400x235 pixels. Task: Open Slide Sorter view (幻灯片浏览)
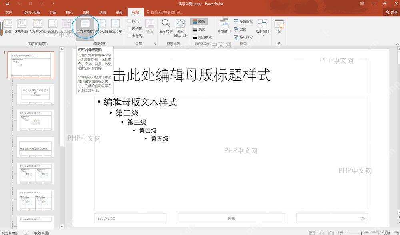[x=37, y=26]
